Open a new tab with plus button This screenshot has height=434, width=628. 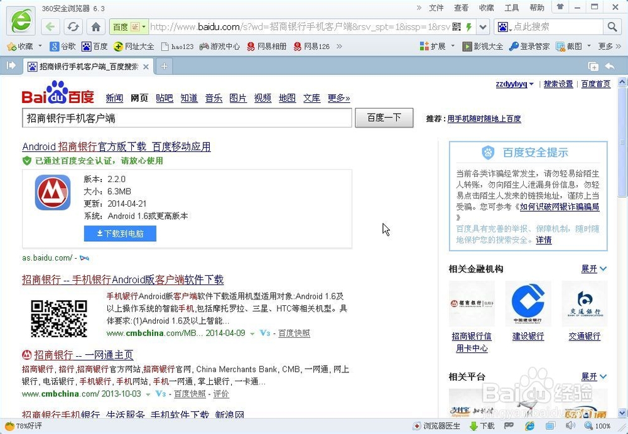tap(164, 67)
